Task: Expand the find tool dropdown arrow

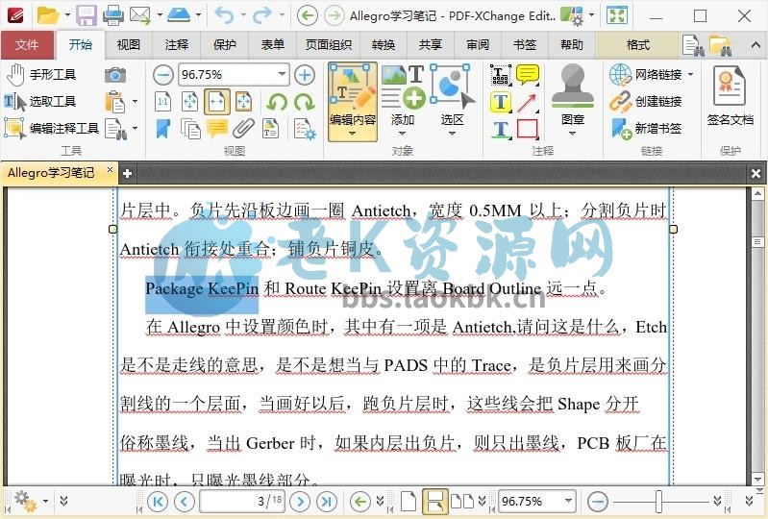Action: pos(136,128)
